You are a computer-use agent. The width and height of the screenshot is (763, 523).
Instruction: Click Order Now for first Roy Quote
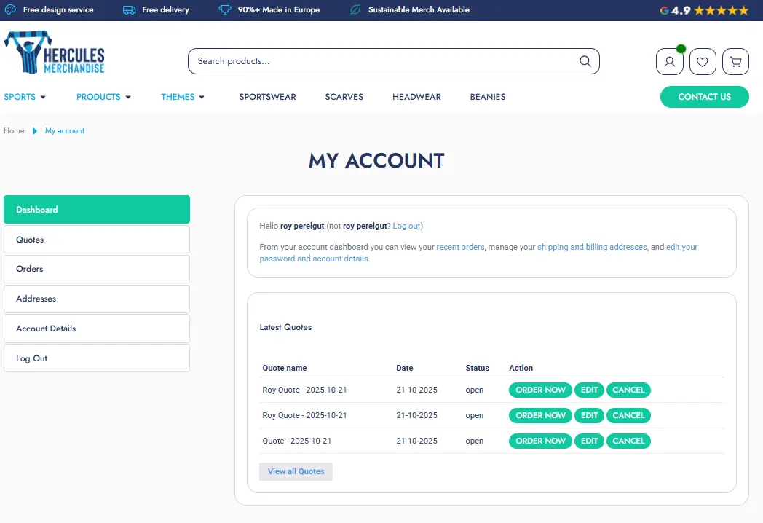pyautogui.click(x=540, y=390)
